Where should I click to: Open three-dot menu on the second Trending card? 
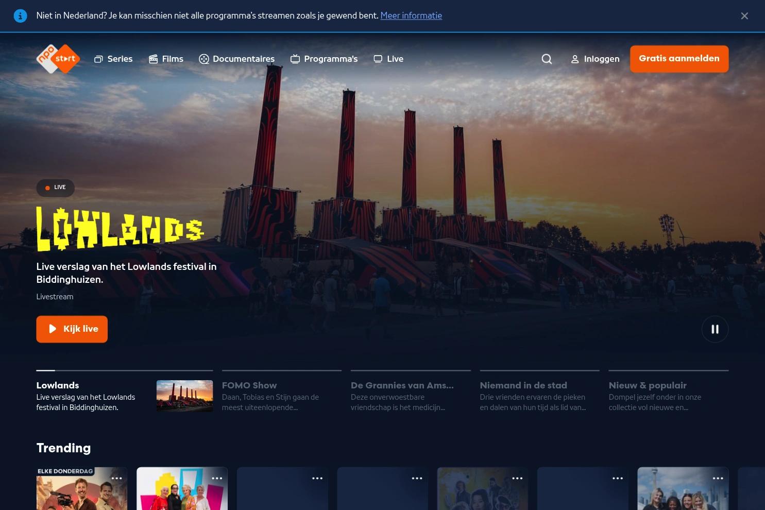point(217,479)
